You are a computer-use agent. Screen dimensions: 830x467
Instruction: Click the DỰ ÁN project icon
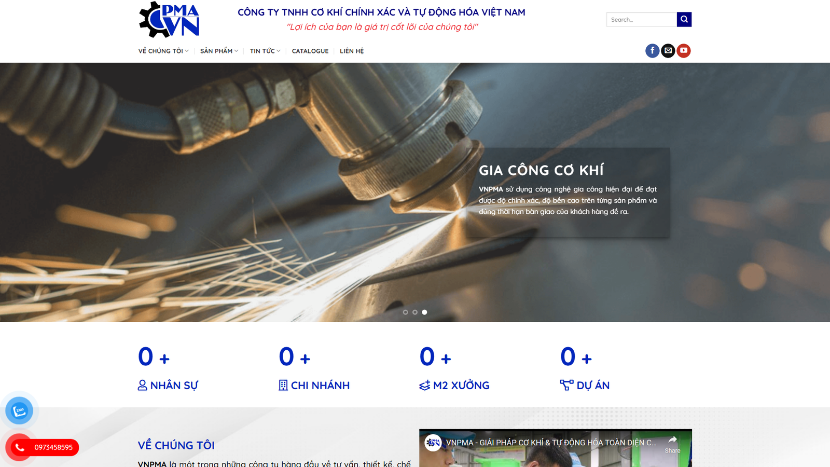565,384
